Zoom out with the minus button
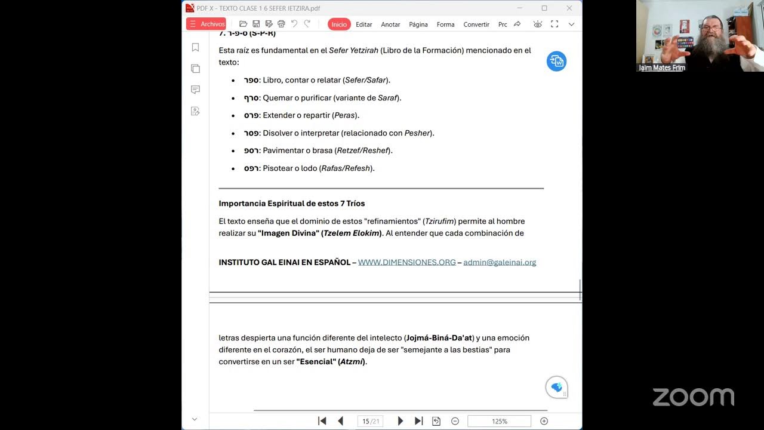 click(x=455, y=421)
